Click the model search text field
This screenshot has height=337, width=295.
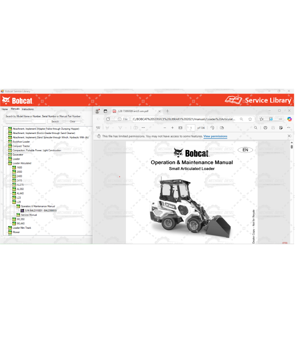point(25,121)
